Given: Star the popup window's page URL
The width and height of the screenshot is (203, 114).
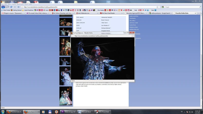Looking at the screenshot, I should point(132,36).
